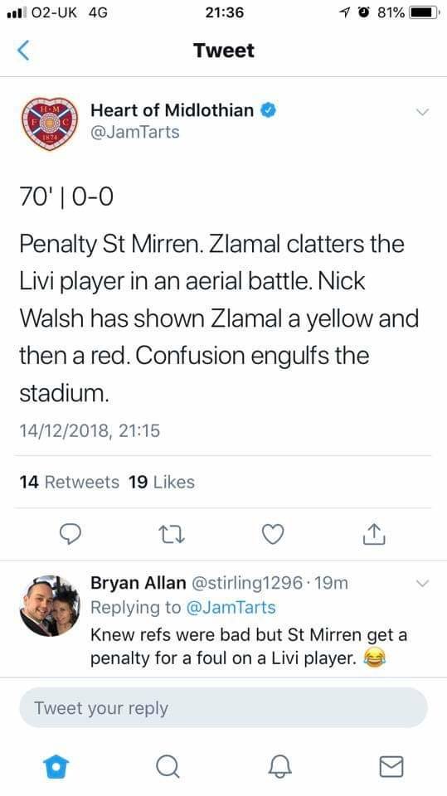Open the Messages envelope icon
Screen dimensions: 447x796
[391, 766]
